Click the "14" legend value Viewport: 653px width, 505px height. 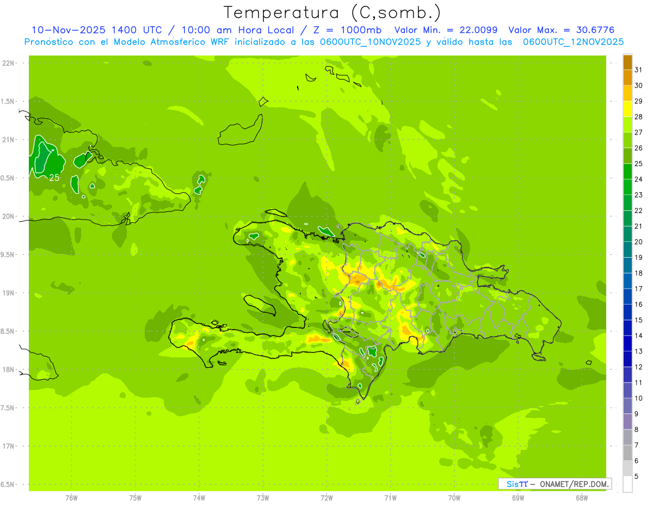(x=638, y=336)
